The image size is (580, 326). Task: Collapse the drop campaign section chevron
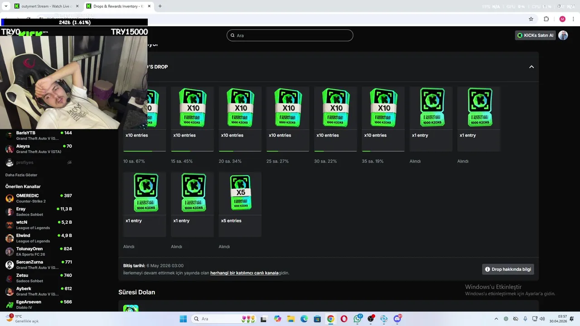pyautogui.click(x=532, y=67)
